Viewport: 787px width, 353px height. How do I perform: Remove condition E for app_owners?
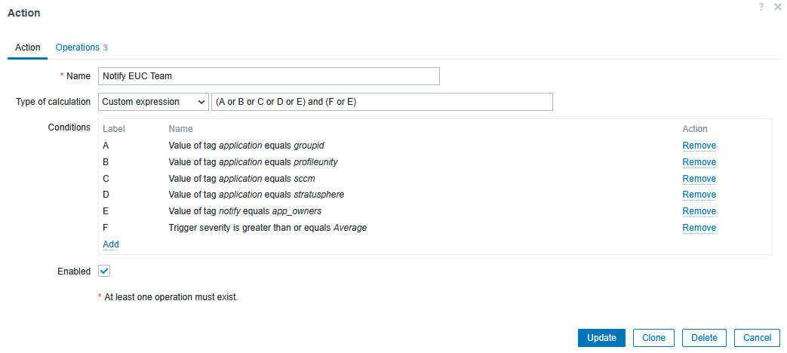pyautogui.click(x=699, y=211)
